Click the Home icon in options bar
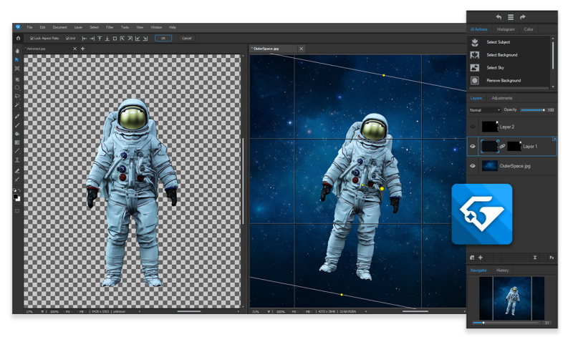The image size is (573, 337). pyautogui.click(x=18, y=38)
